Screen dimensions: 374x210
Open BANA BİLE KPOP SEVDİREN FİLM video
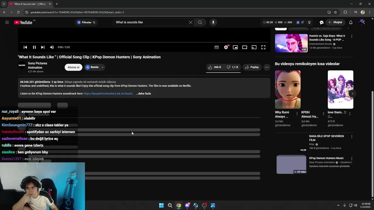click(x=326, y=138)
